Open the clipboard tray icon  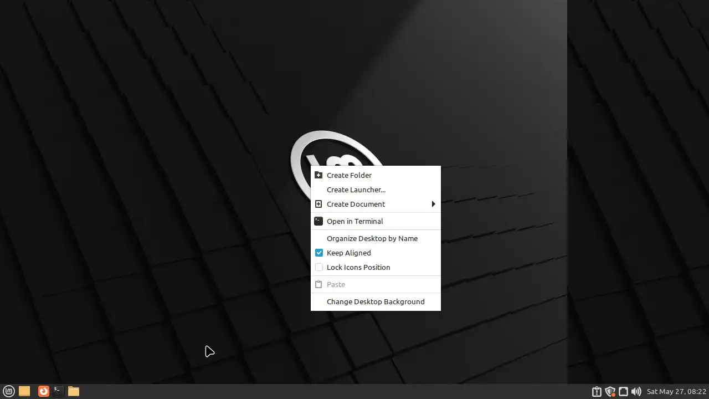(597, 392)
